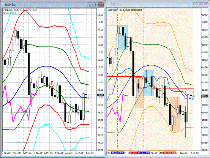Select the orange shaded rectangle near 6 Jun
The image size is (210, 158).
coord(175,114)
